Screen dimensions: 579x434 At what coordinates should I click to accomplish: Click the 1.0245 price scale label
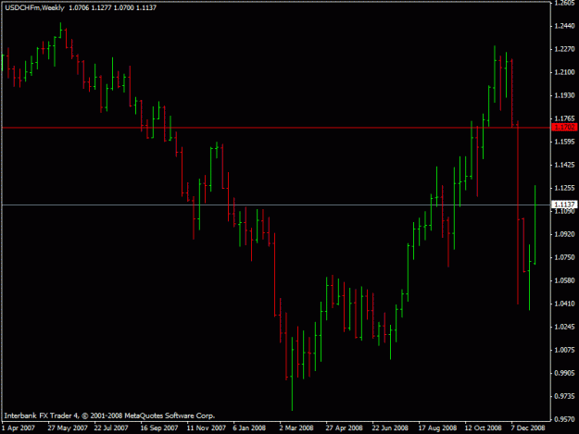pyautogui.click(x=564, y=327)
